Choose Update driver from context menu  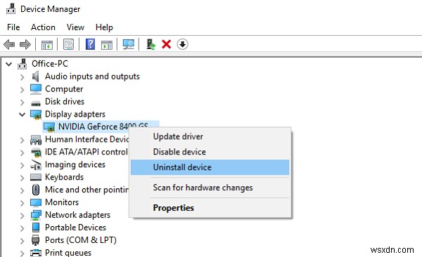coord(210,136)
